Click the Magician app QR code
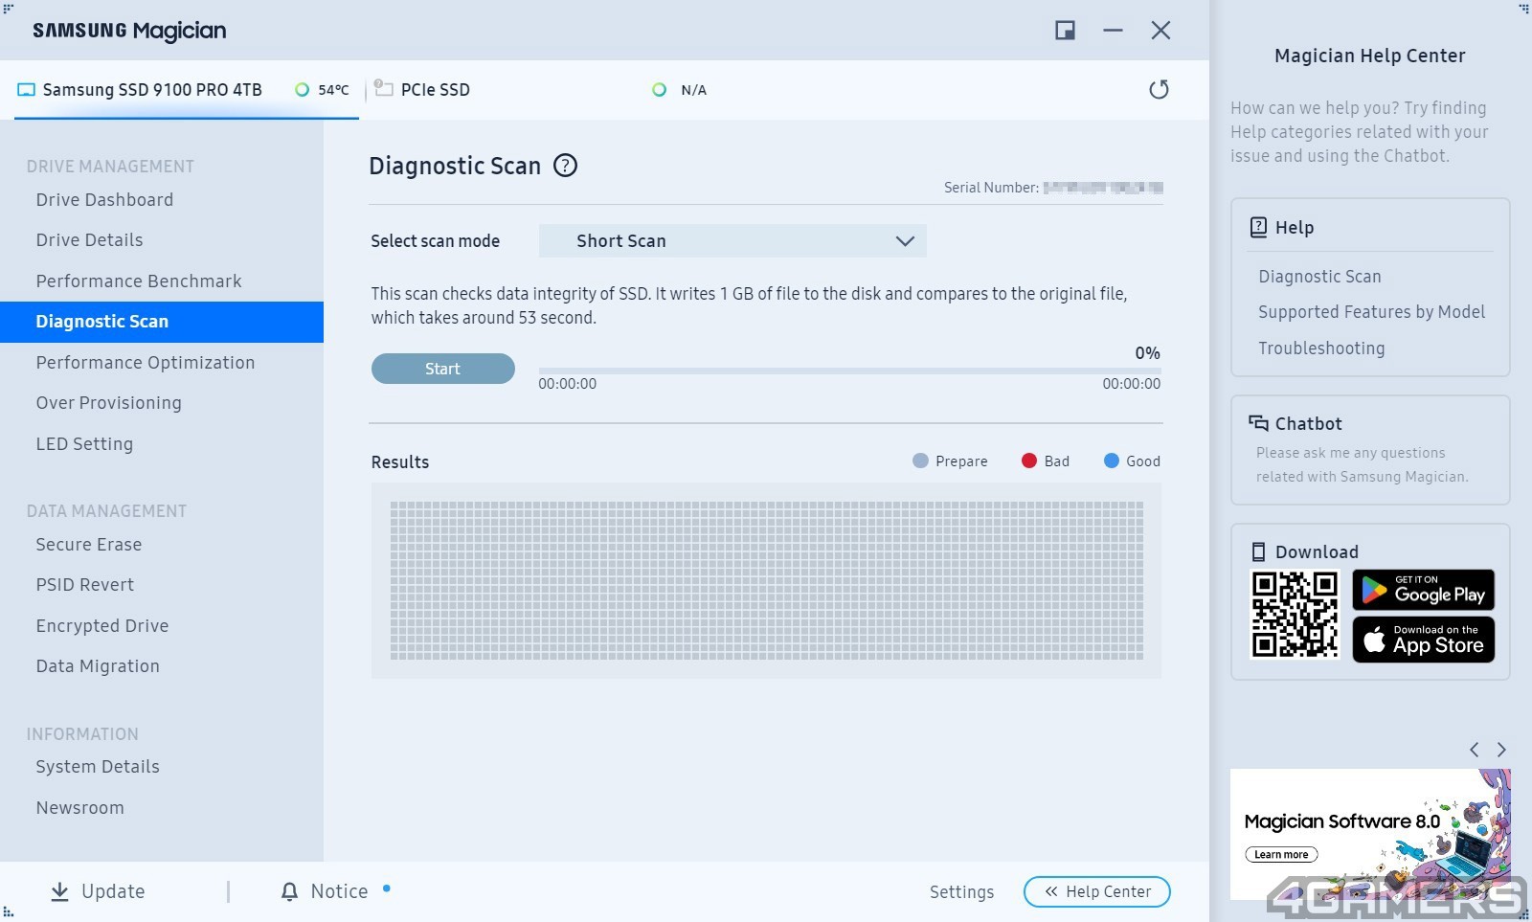 pos(1295,615)
